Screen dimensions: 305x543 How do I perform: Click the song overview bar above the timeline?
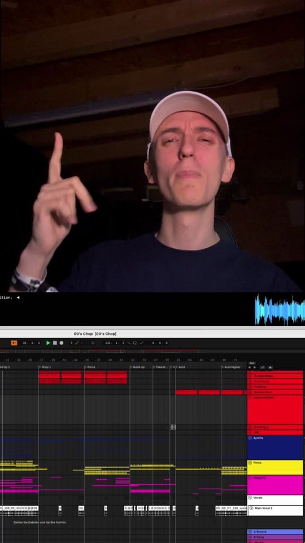tap(124, 351)
